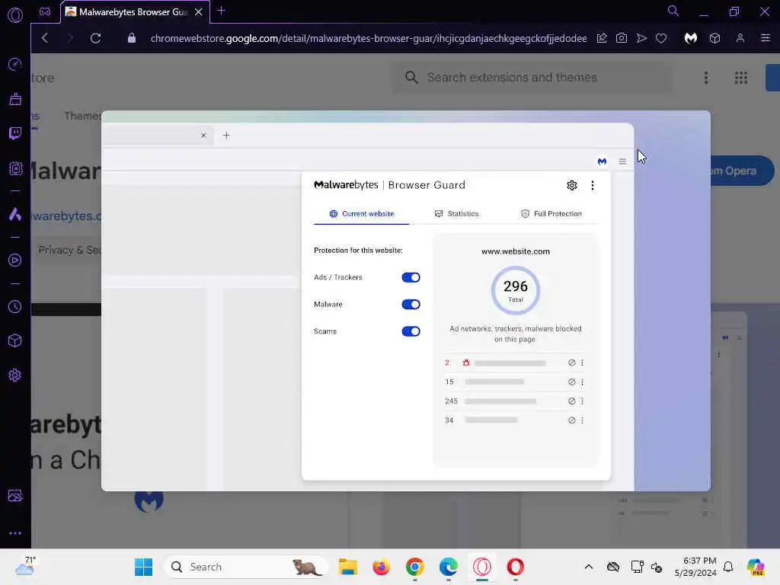Close the Malwarebytes Browser Guard tab
Image resolution: width=780 pixels, height=585 pixels.
(199, 12)
